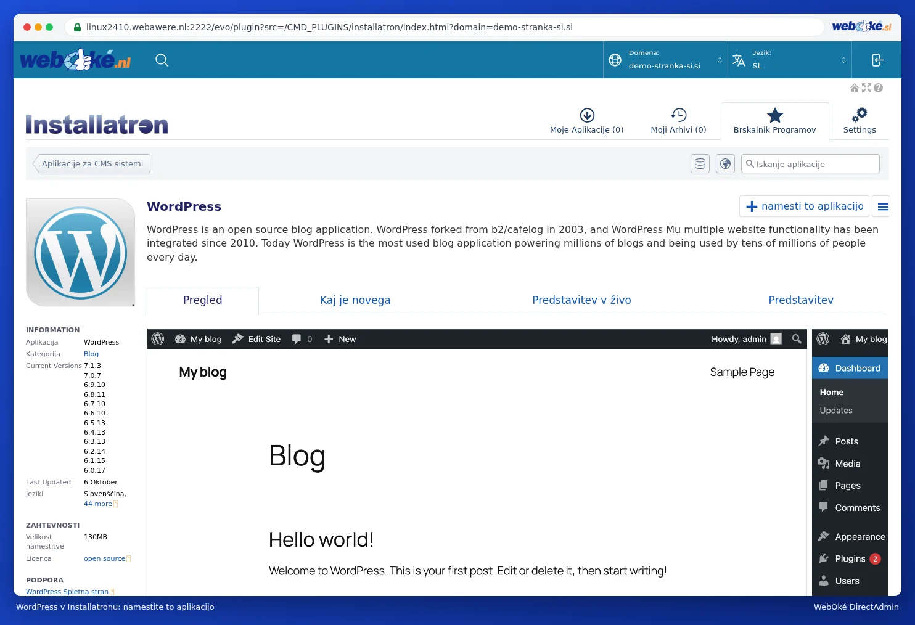This screenshot has height=625, width=915.
Task: Open the Jezik language selector
Action: click(790, 60)
